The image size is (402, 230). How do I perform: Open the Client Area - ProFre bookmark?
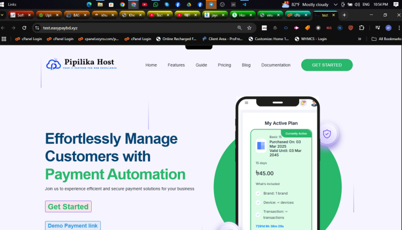tap(222, 39)
